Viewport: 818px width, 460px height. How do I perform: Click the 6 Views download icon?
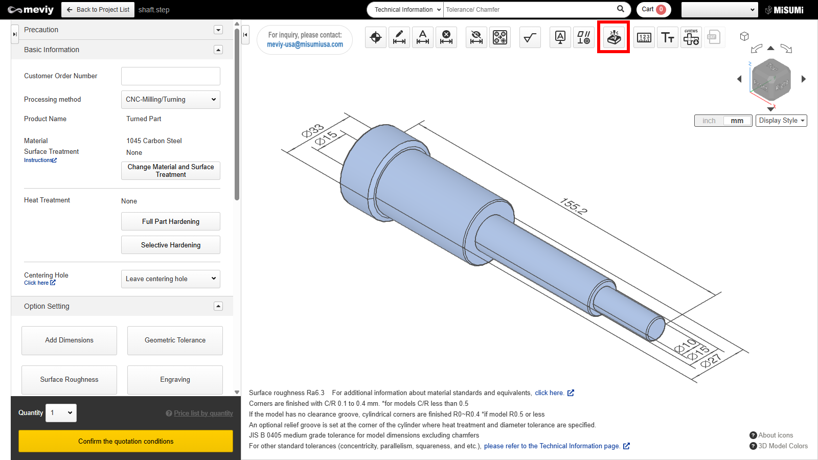pyautogui.click(x=691, y=37)
